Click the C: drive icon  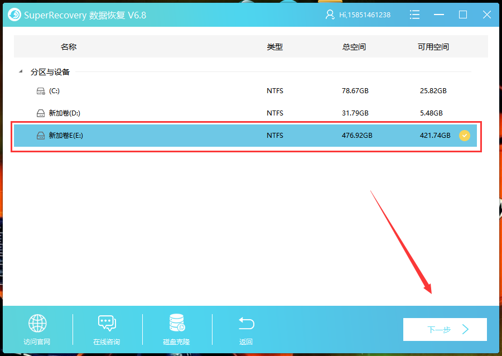click(x=41, y=91)
